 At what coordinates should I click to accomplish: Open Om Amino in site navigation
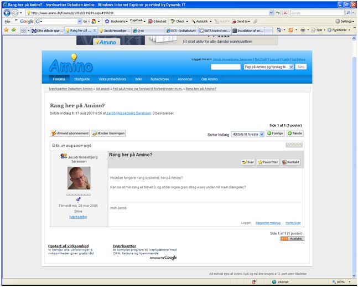(x=209, y=79)
